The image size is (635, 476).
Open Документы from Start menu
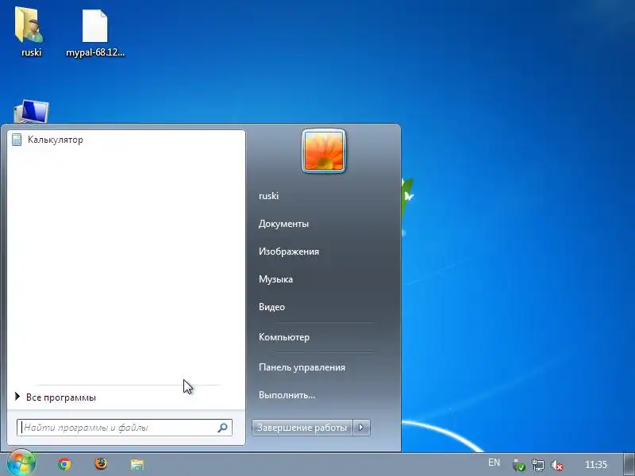tap(283, 224)
